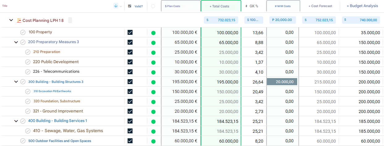This screenshot has height=146, width=384.
Task: Toggle Valid checkbox for 310 Excavation Pit/Earthworks
Action: click(130, 91)
